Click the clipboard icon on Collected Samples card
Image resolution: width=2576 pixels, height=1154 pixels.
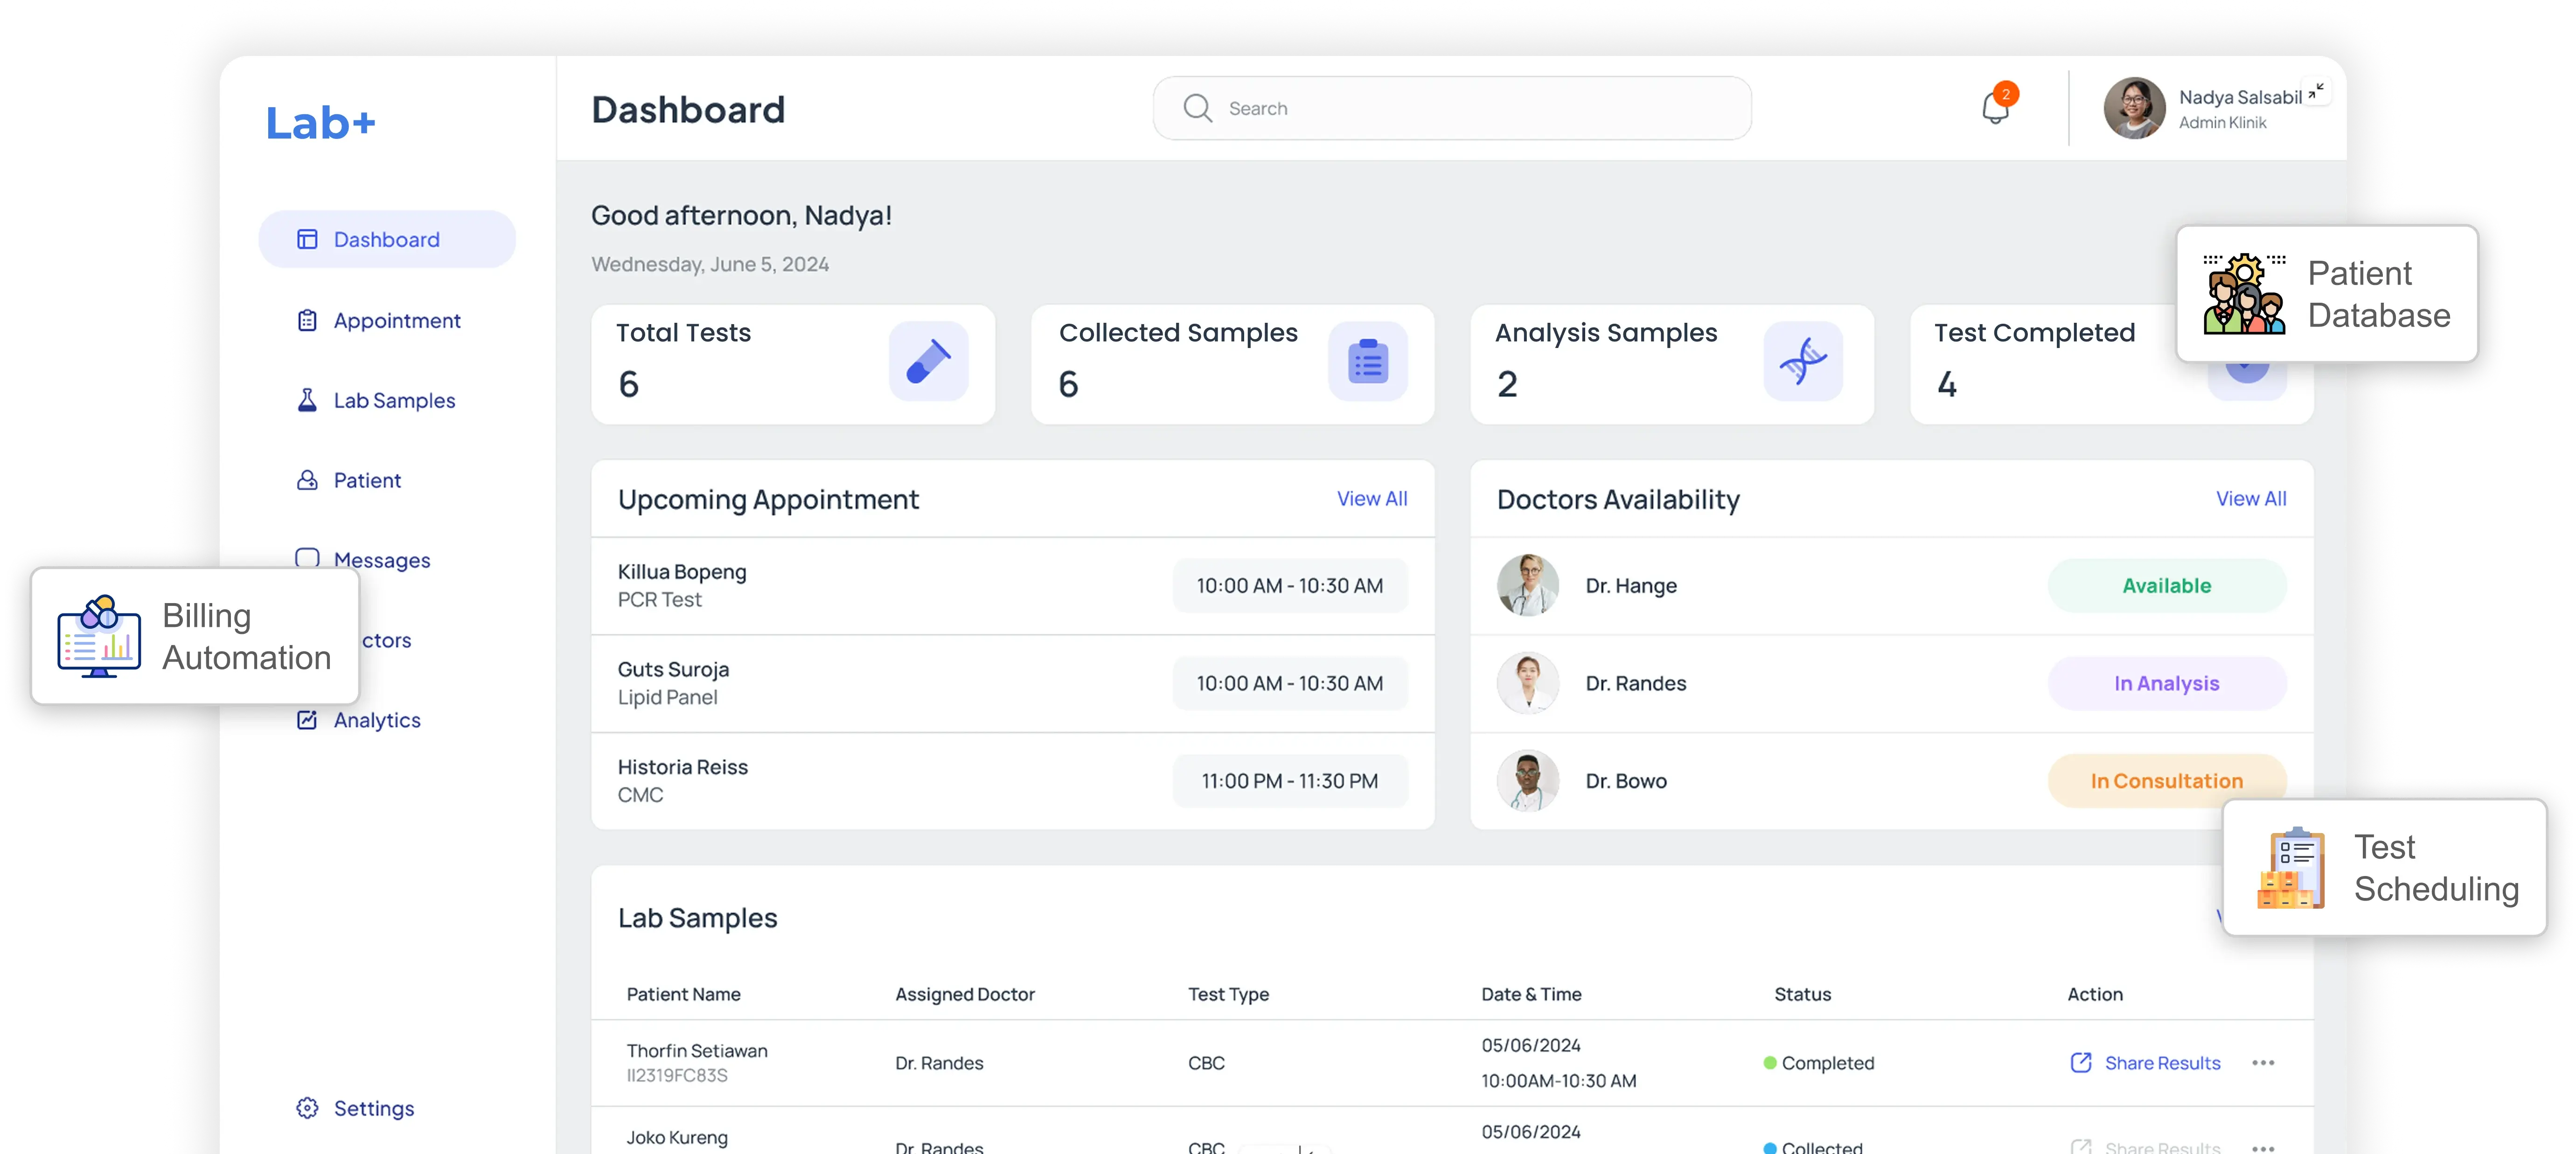coord(1368,362)
